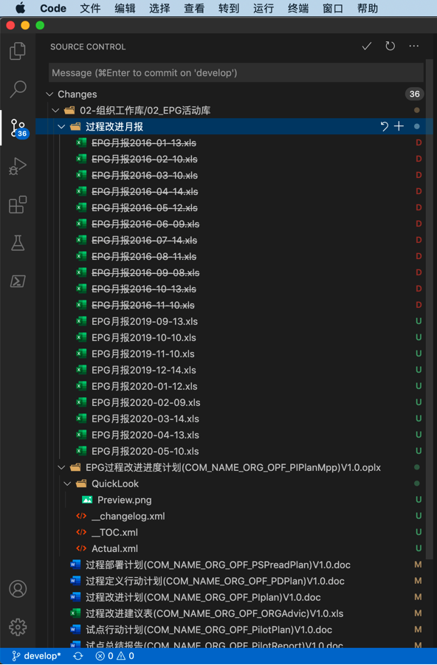Image resolution: width=437 pixels, height=665 pixels.
Task: Open the Extensions view
Action: click(18, 204)
